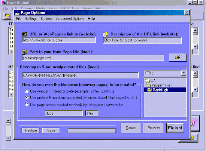This screenshot has height=151, width=206.
Task: Minimize the RankHigher main window
Action: click(190, 2)
